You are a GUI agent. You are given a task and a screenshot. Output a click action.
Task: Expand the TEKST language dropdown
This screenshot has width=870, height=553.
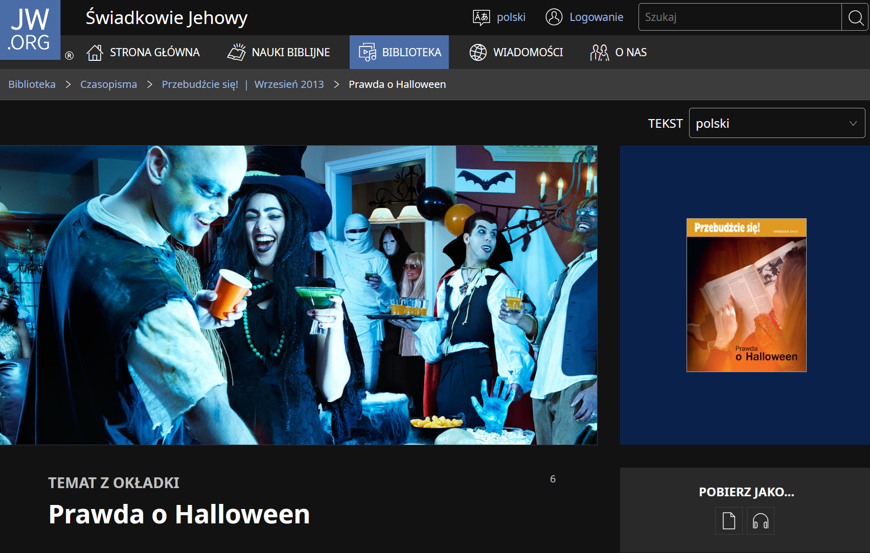point(776,123)
